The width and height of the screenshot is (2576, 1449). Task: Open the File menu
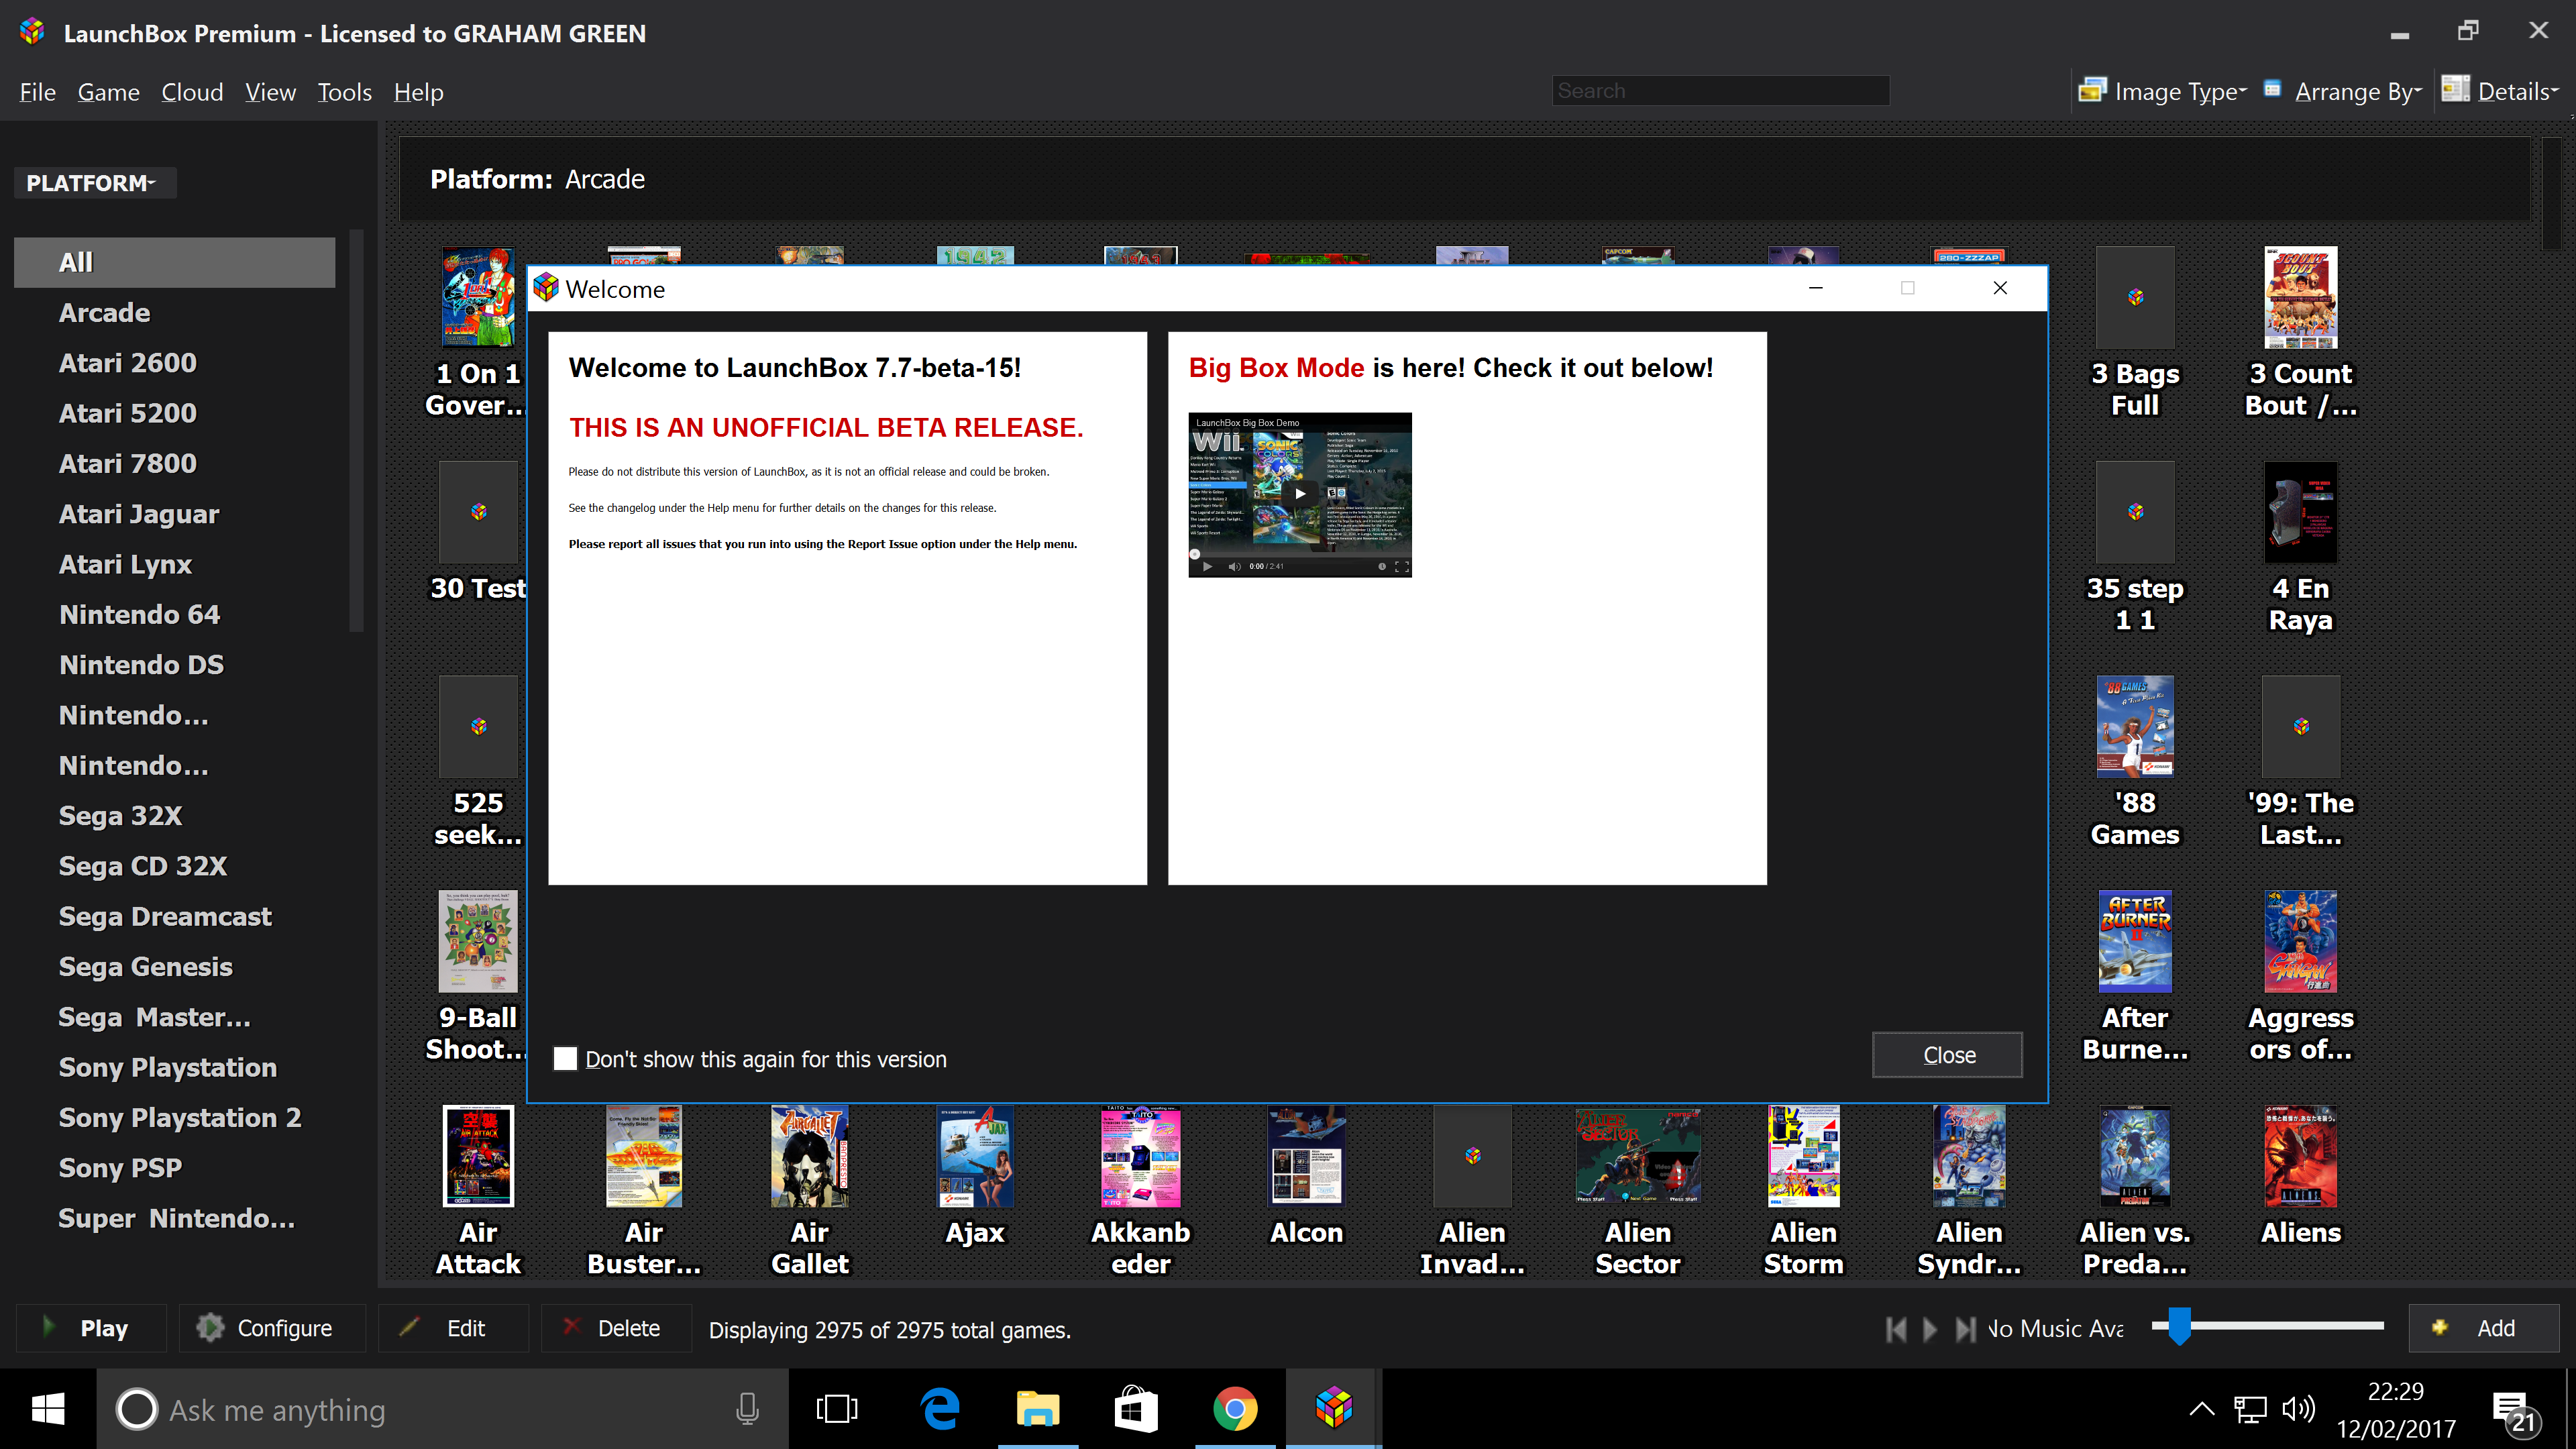click(37, 92)
